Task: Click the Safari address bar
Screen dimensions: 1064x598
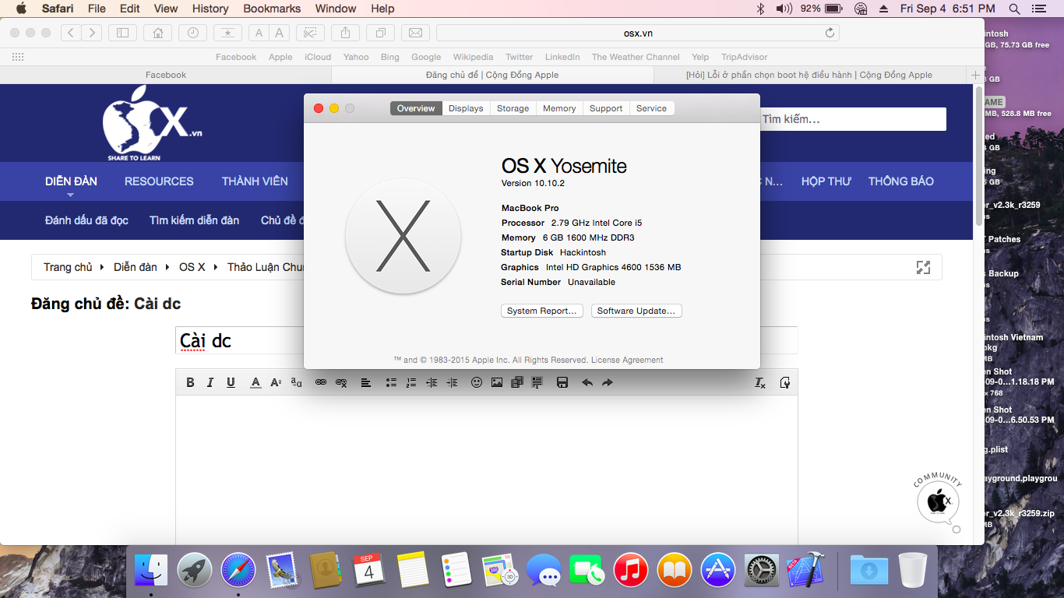Action: tap(638, 33)
